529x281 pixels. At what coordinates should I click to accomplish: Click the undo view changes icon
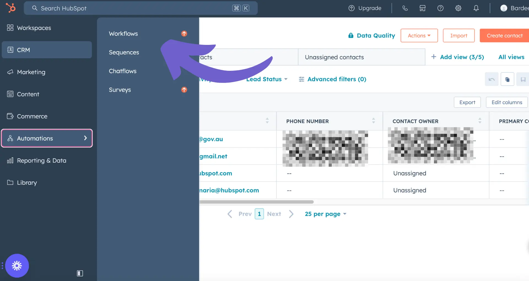[x=492, y=79]
